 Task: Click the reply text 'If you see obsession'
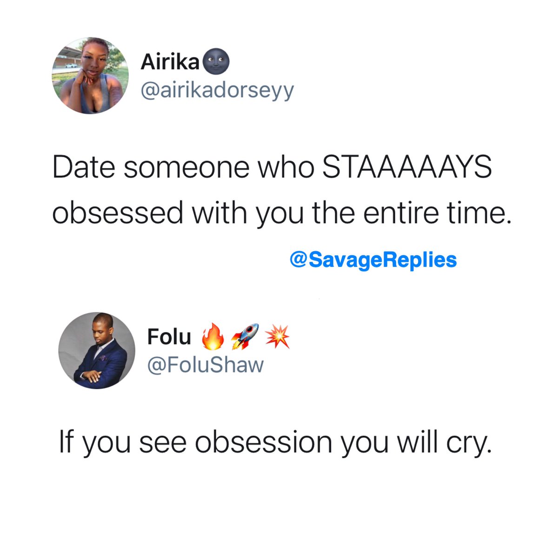(x=196, y=441)
